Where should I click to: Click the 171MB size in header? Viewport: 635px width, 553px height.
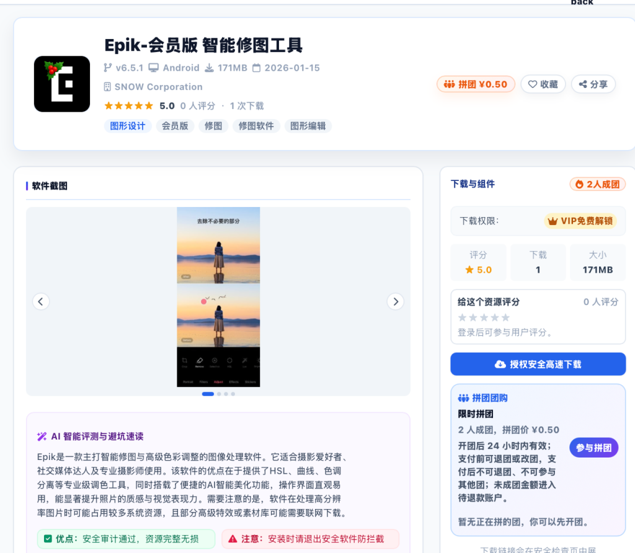tap(233, 68)
